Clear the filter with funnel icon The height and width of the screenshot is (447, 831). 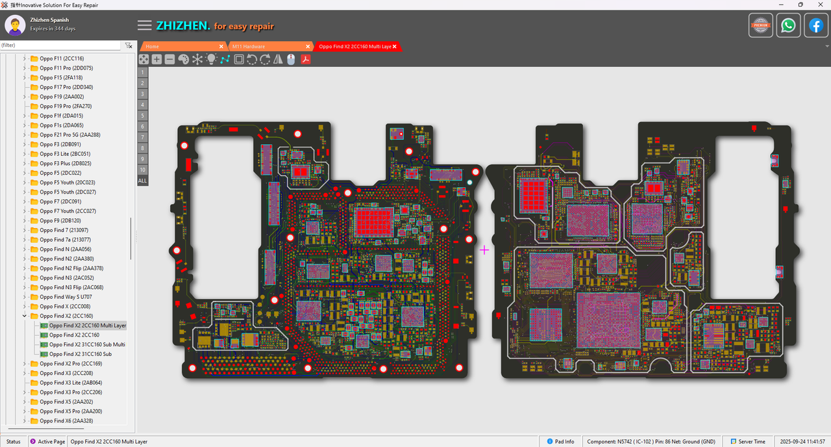(x=129, y=45)
